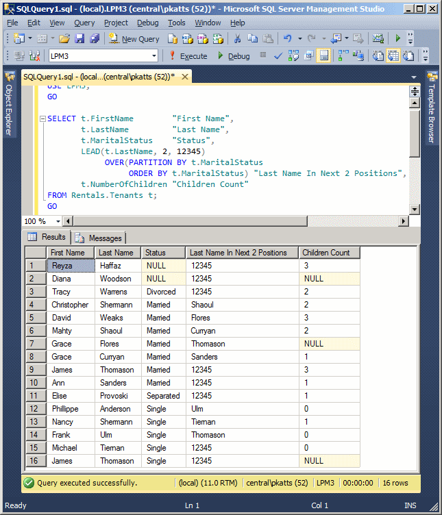The image size is (442, 515).
Task: Open the Navigate Backward dropdown arrow
Action: tap(347, 38)
